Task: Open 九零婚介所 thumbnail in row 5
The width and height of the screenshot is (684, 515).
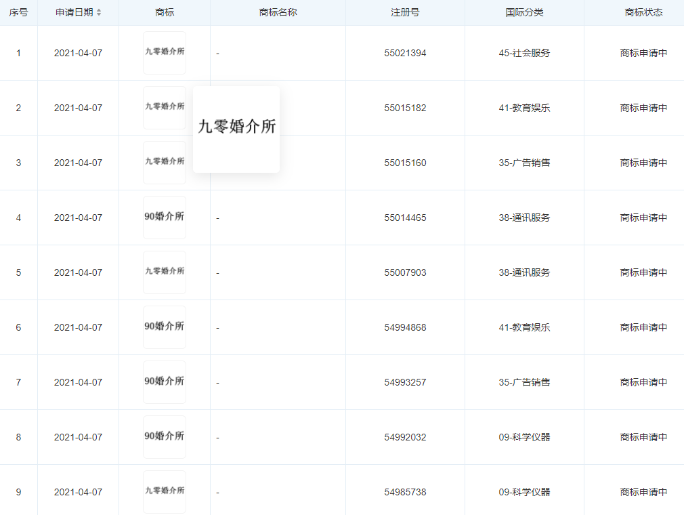Action: [x=165, y=272]
